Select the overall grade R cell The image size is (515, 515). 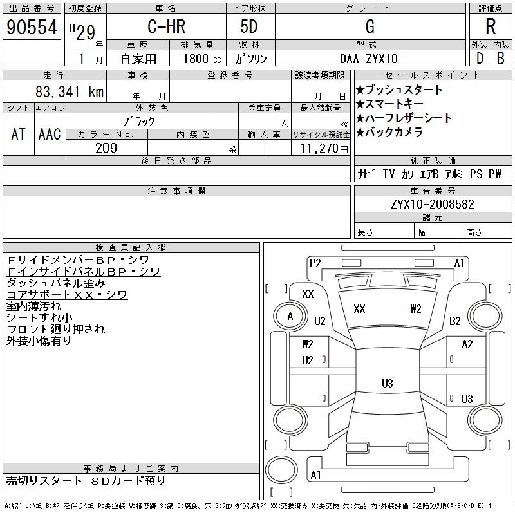(491, 26)
